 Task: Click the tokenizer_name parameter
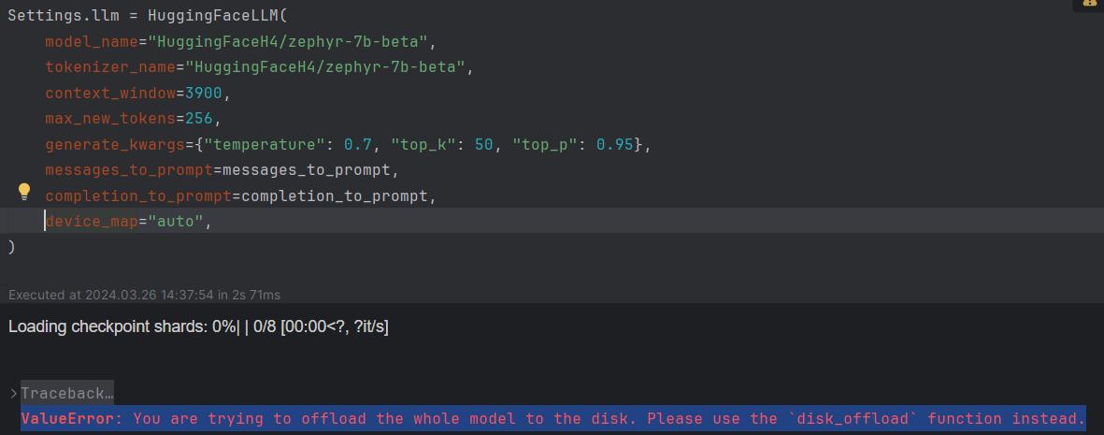109,67
